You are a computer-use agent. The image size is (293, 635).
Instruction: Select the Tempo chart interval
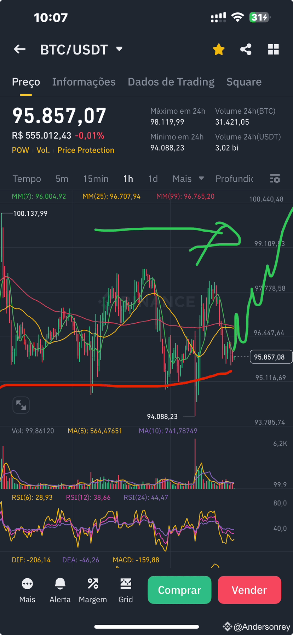coord(27,179)
